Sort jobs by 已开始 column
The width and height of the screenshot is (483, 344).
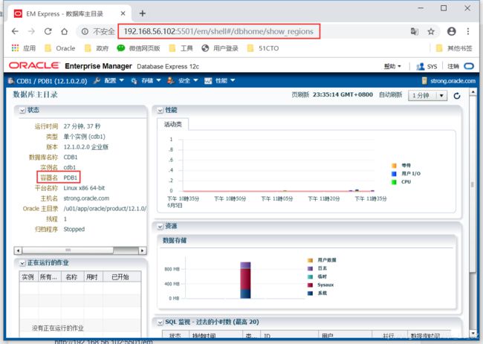point(122,277)
